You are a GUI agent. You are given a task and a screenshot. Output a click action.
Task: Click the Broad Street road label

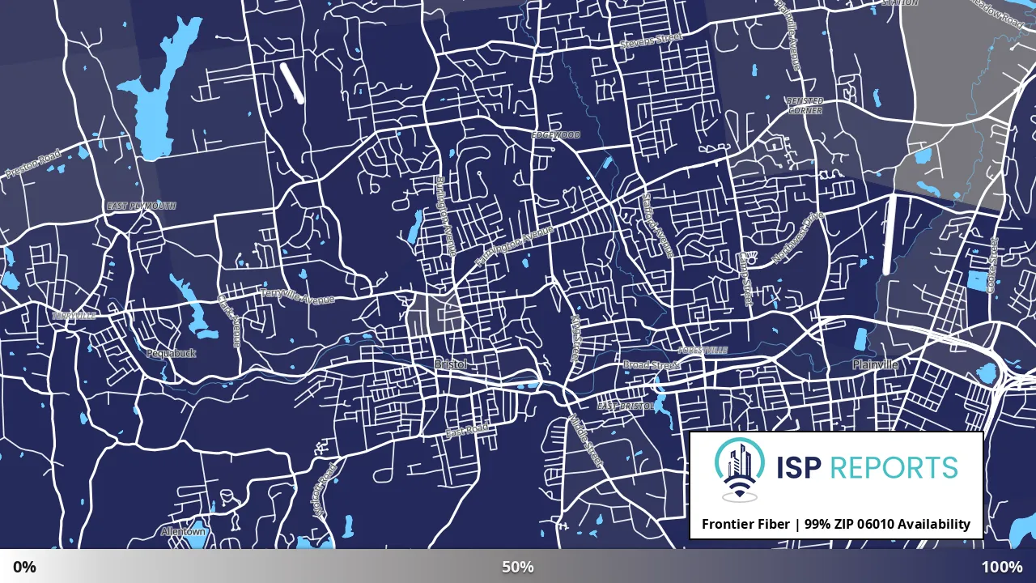click(x=652, y=365)
